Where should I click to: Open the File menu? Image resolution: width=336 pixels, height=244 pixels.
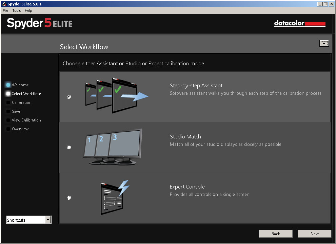point(5,10)
